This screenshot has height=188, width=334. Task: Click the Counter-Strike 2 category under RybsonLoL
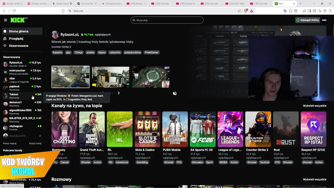coord(61,47)
